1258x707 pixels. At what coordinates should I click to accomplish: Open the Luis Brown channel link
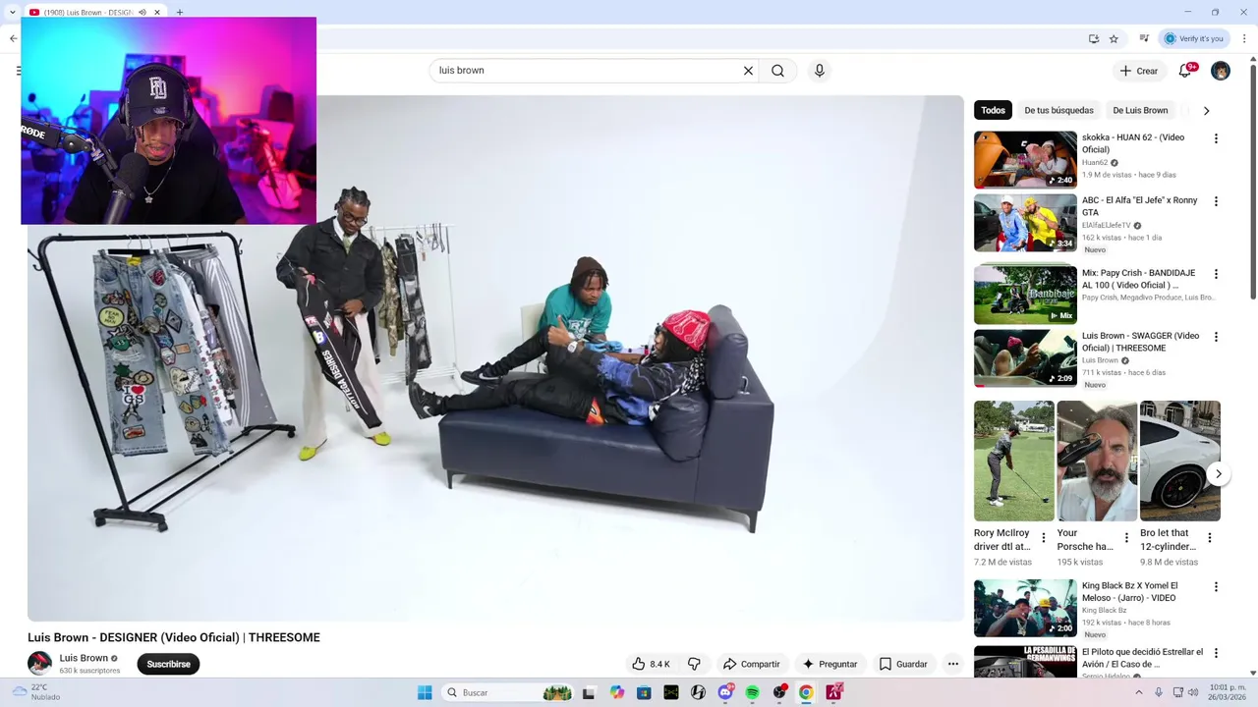point(84,658)
